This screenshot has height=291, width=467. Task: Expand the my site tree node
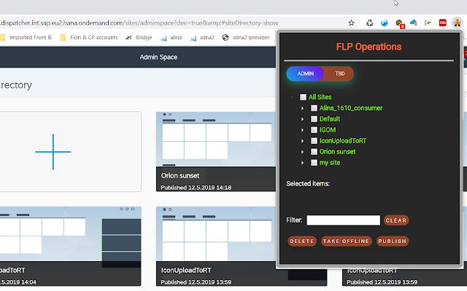302,163
